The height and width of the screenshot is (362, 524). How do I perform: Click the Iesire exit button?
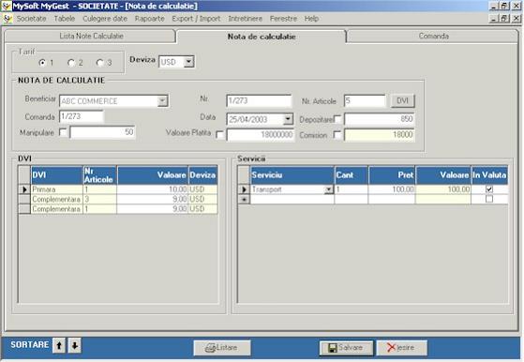pos(402,348)
